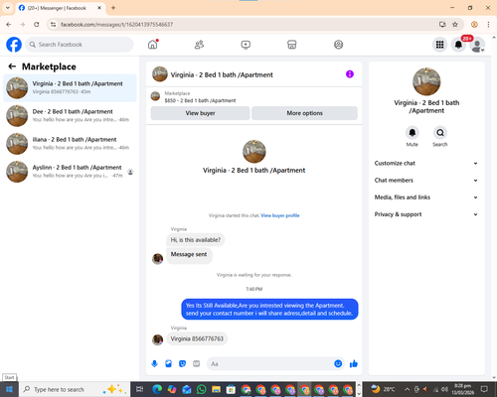This screenshot has height=397, width=497.
Task: Click the address bar URL
Action: pos(116,25)
